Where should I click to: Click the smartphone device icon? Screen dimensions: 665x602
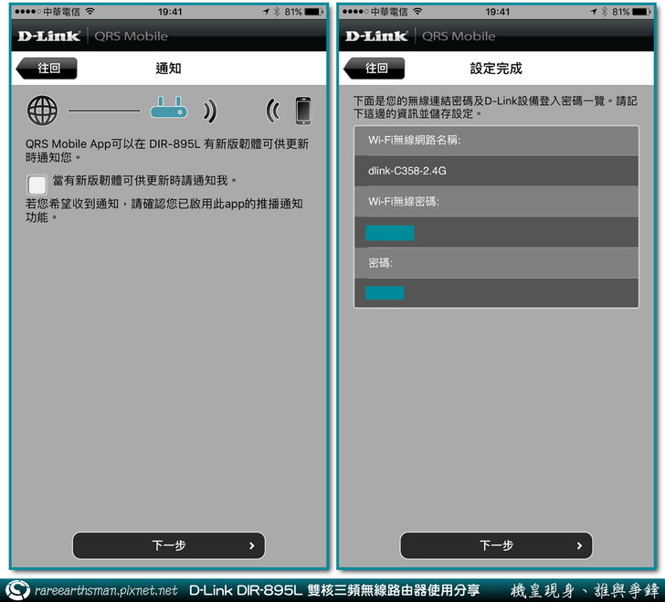coord(303,111)
